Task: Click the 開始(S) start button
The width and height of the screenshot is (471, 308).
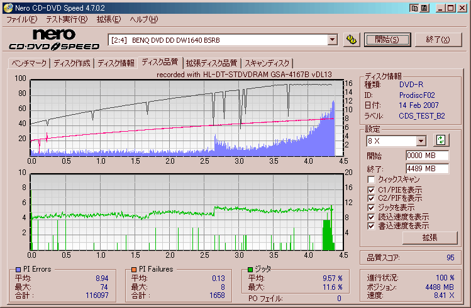Action: click(x=387, y=40)
